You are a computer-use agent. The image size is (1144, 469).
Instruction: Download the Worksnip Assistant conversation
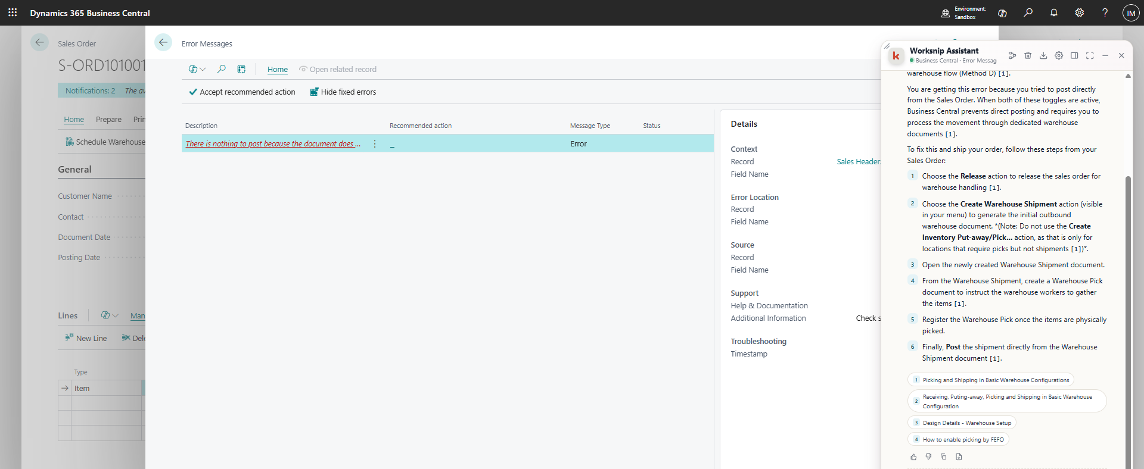pos(1043,55)
